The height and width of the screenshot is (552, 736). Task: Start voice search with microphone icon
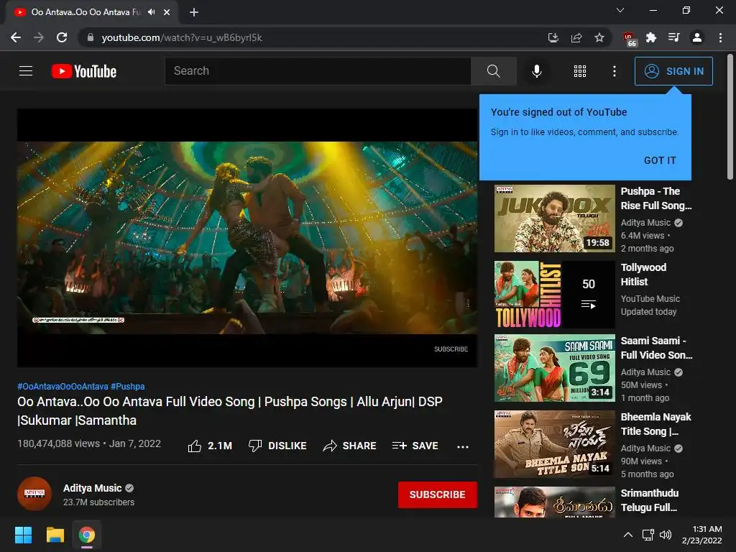point(537,71)
